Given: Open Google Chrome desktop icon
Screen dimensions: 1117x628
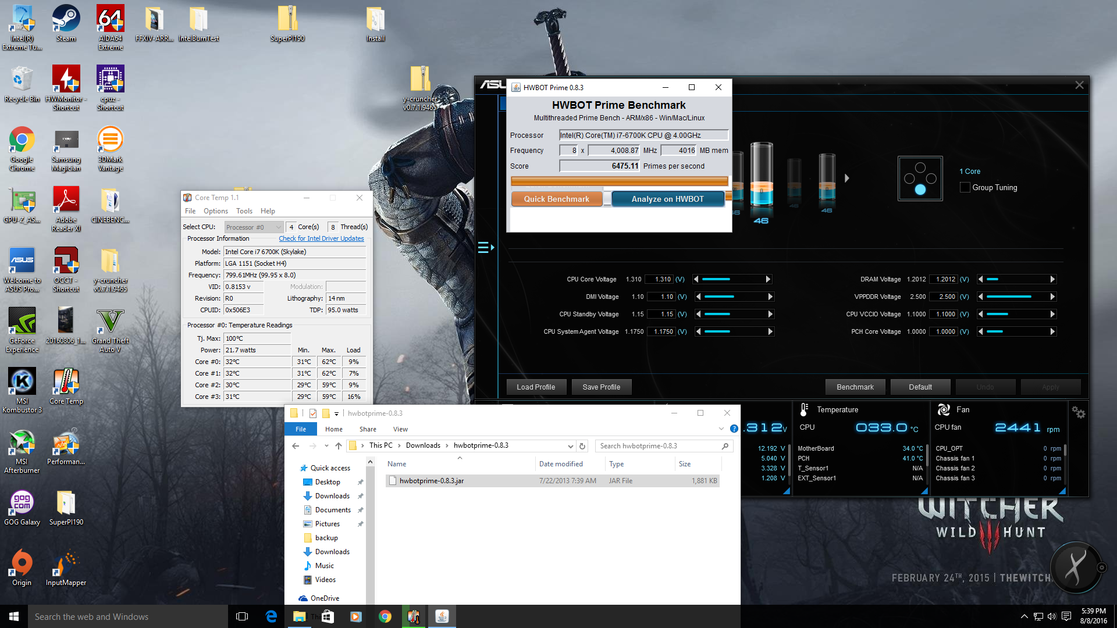Looking at the screenshot, I should tap(22, 148).
